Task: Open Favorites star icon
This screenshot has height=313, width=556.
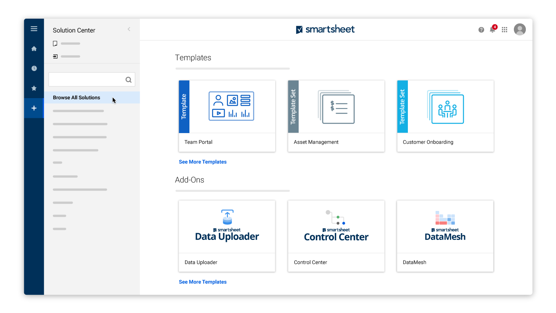Action: point(34,88)
